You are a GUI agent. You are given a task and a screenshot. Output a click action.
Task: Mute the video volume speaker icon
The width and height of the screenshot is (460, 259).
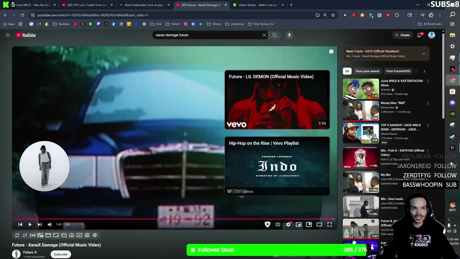coord(50,224)
